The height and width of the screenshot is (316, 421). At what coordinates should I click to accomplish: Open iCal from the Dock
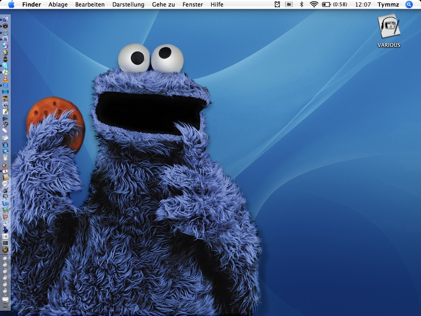(x=5, y=171)
